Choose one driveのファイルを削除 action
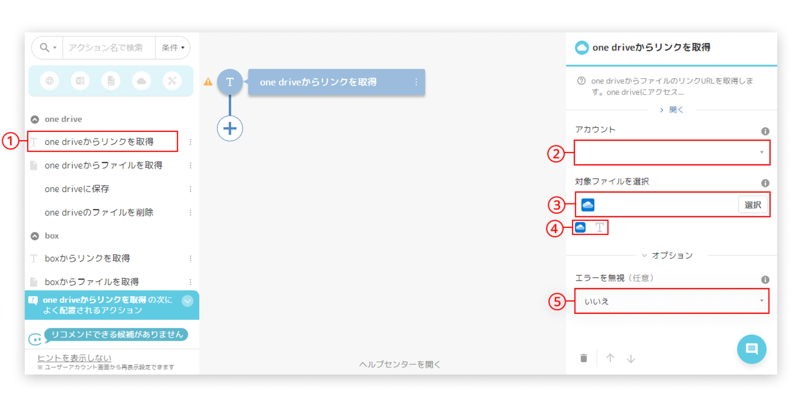The height and width of the screenshot is (404, 799). tap(99, 212)
